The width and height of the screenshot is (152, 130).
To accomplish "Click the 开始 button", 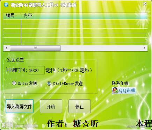I will click(x=51, y=106).
